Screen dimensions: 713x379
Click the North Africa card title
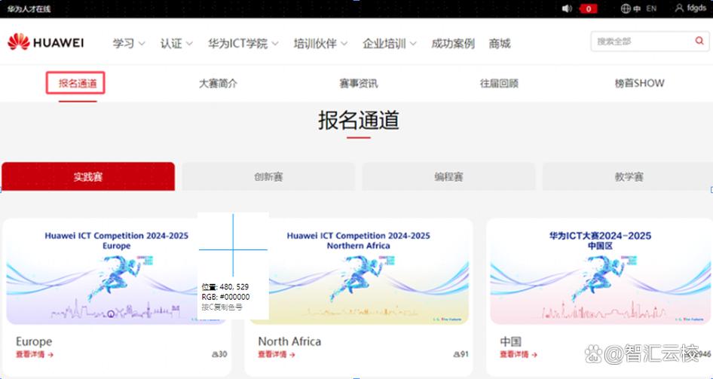point(289,341)
